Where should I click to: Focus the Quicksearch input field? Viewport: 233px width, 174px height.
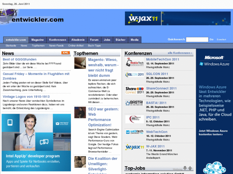pyautogui.click(x=197, y=40)
